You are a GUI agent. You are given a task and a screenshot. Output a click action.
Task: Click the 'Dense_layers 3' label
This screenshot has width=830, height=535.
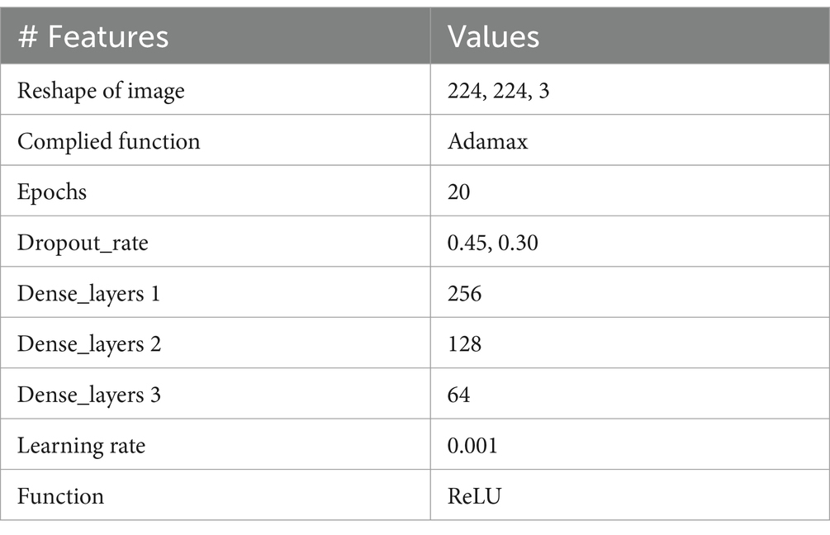point(89,395)
